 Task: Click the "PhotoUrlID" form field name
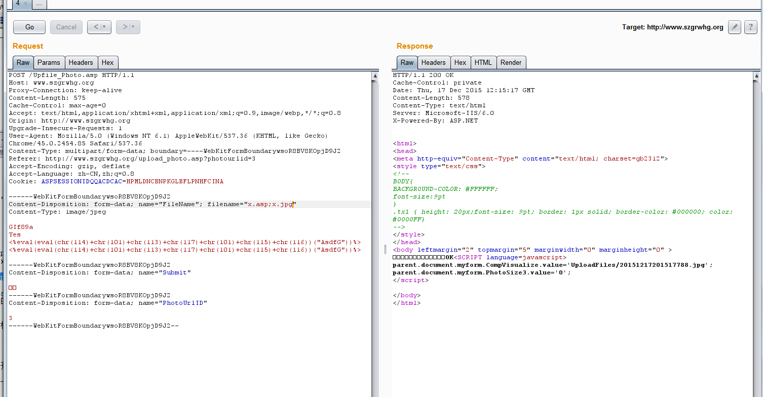pyautogui.click(x=183, y=303)
